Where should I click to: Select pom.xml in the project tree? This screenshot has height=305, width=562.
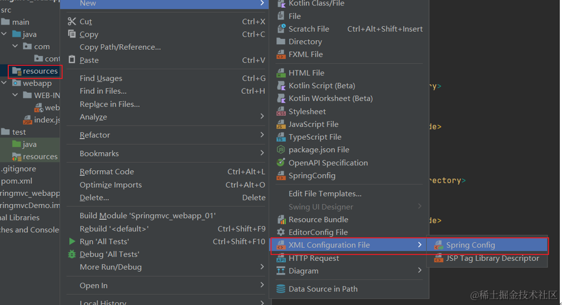coord(16,181)
